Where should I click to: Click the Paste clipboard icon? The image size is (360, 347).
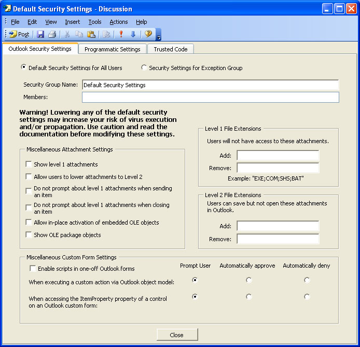[x=91, y=34]
